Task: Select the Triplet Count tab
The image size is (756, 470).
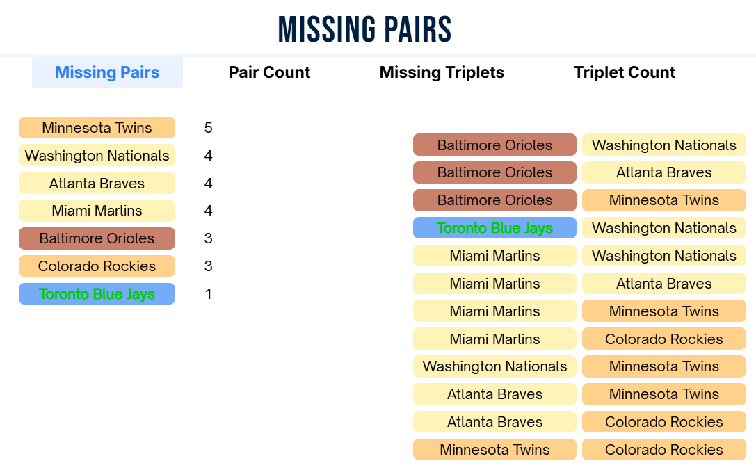Action: pos(624,72)
